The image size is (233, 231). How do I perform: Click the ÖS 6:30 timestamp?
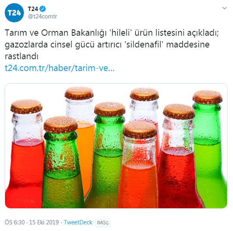15,222
